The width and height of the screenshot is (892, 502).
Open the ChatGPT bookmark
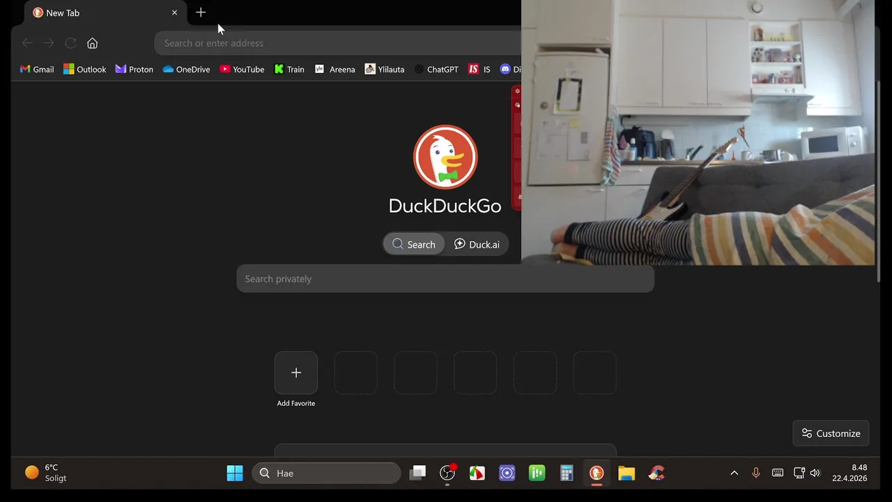436,69
